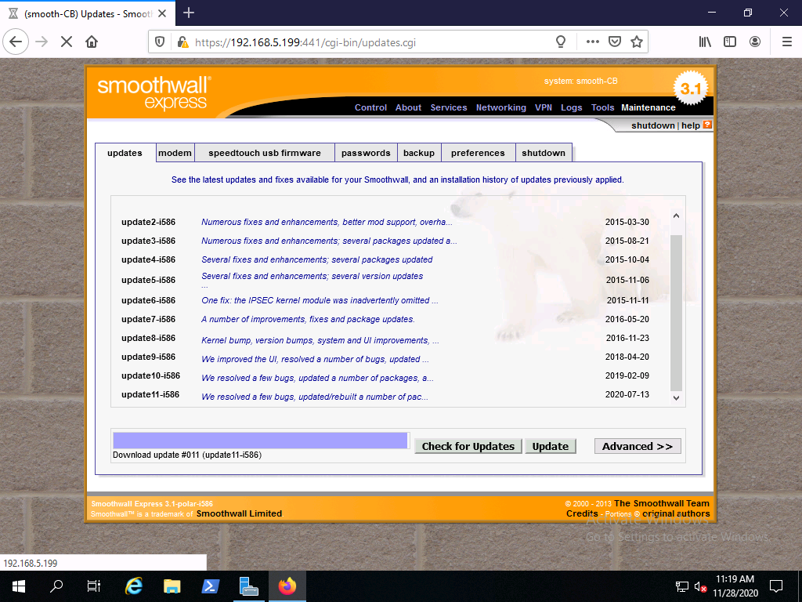Open Task View on the taskbar
This screenshot has height=602, width=802.
pos(94,586)
